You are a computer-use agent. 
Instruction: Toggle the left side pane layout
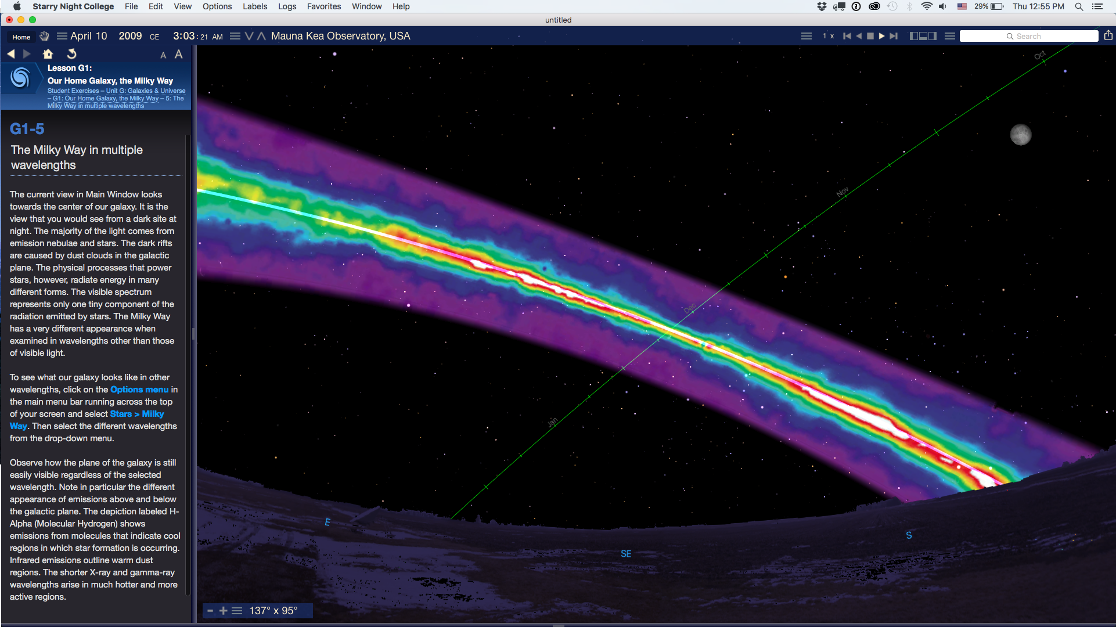(914, 36)
